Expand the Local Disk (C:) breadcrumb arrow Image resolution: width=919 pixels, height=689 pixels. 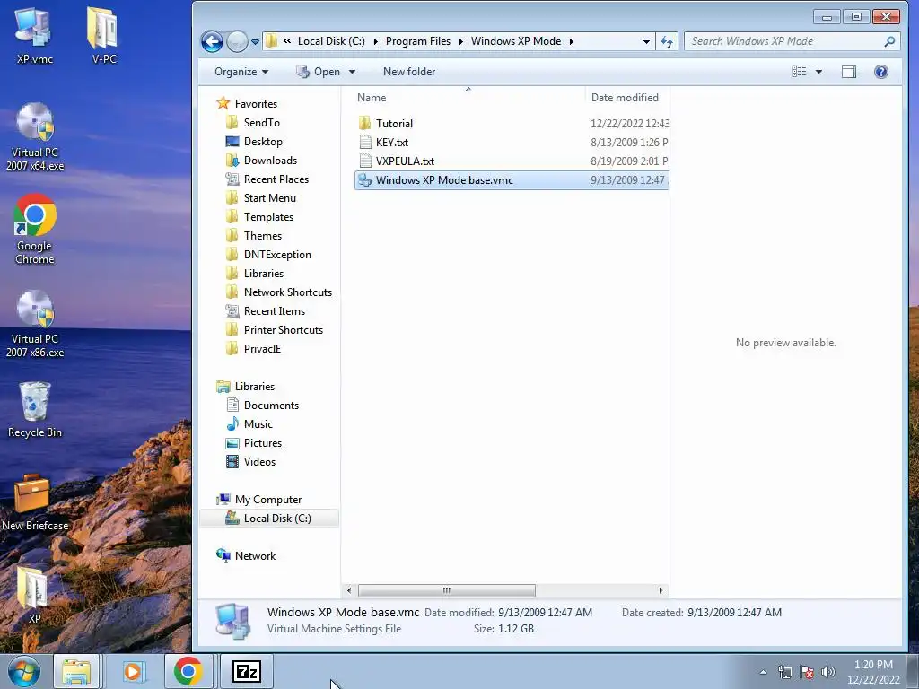(375, 41)
